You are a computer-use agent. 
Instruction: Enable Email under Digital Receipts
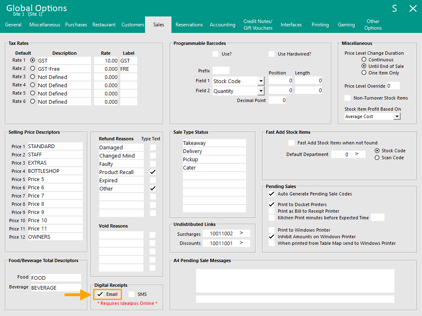(x=101, y=294)
